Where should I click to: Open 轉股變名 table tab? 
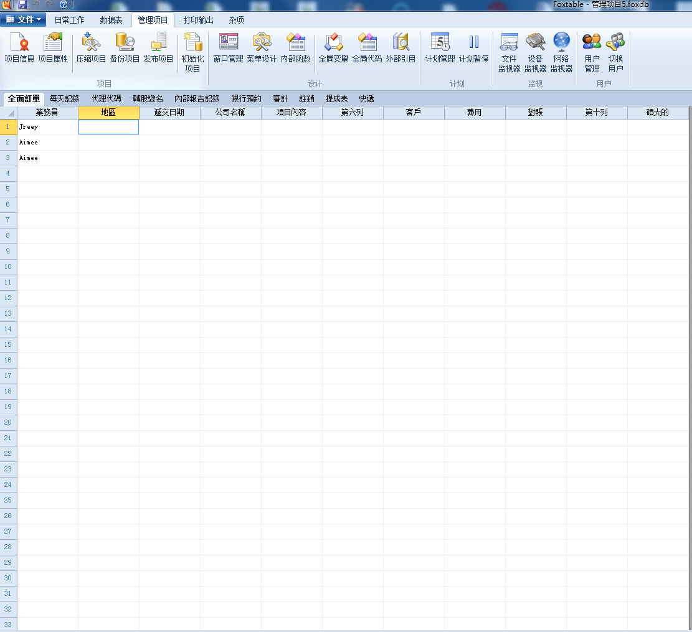click(x=148, y=99)
